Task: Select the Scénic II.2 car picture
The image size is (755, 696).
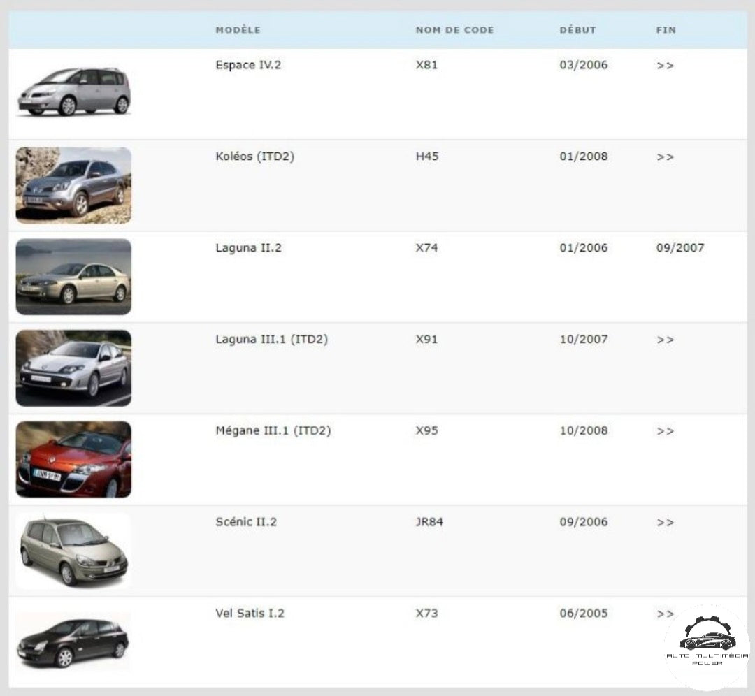Action: 73,550
